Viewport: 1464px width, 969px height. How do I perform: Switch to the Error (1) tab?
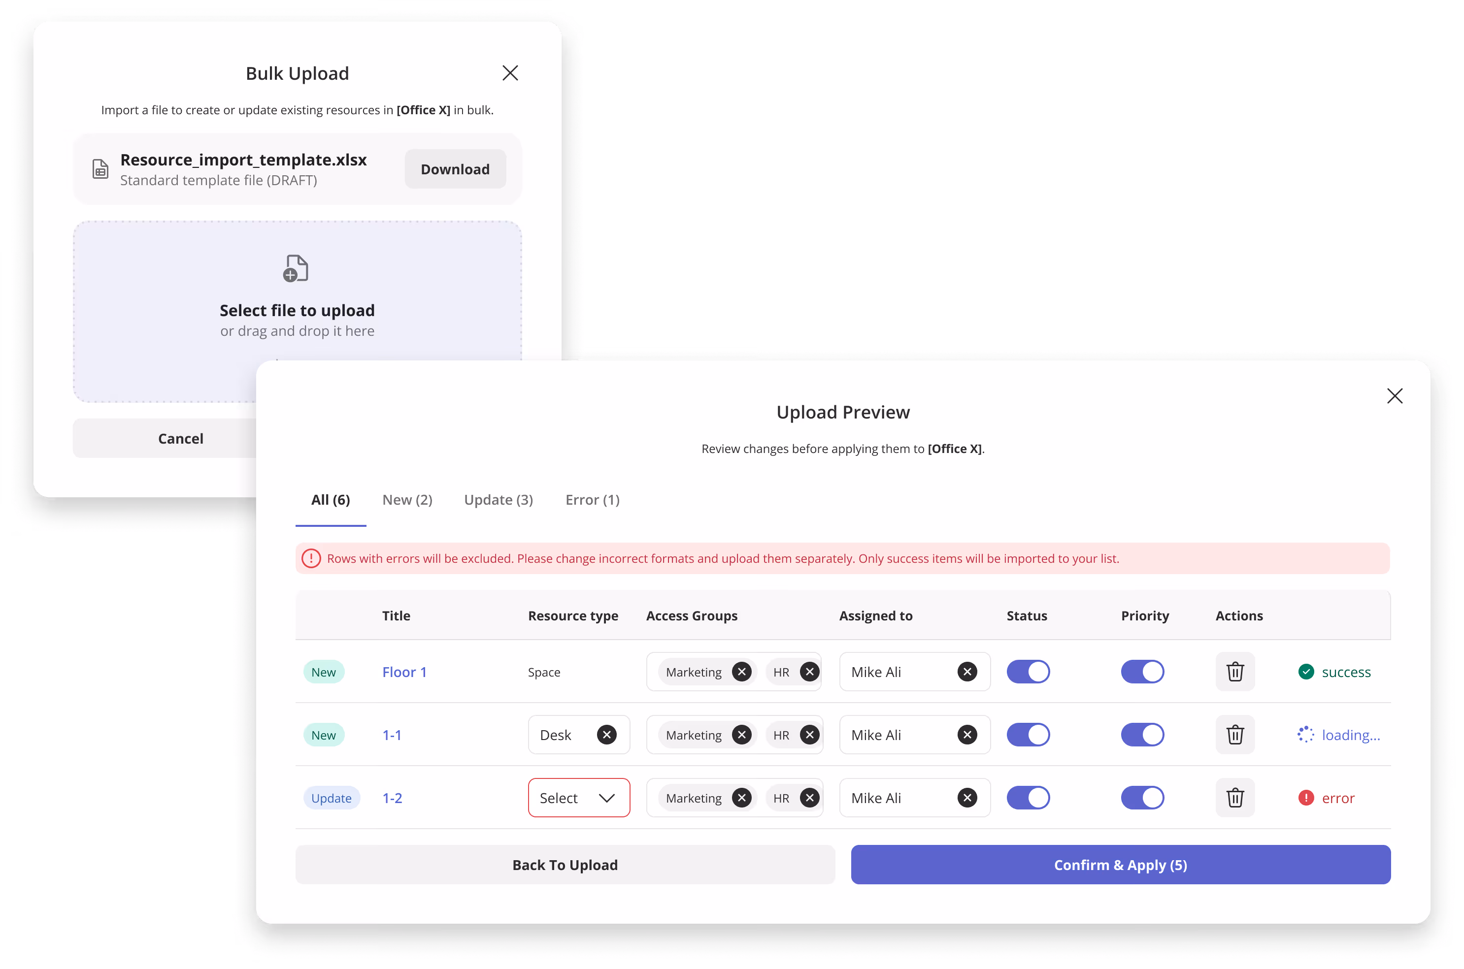pyautogui.click(x=592, y=500)
